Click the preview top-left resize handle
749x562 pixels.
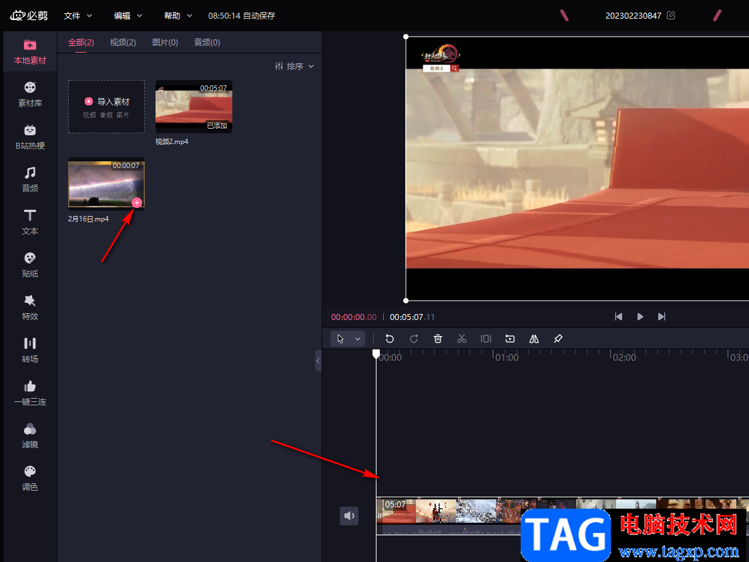pyautogui.click(x=406, y=37)
